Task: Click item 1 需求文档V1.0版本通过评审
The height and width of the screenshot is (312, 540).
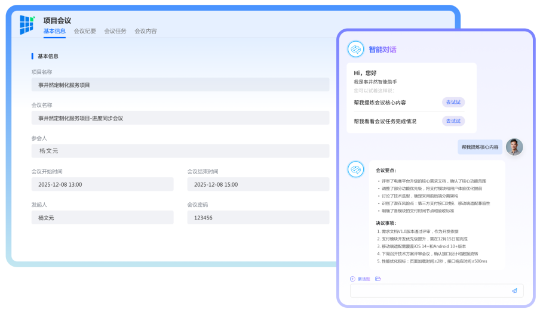Action: pos(418,231)
